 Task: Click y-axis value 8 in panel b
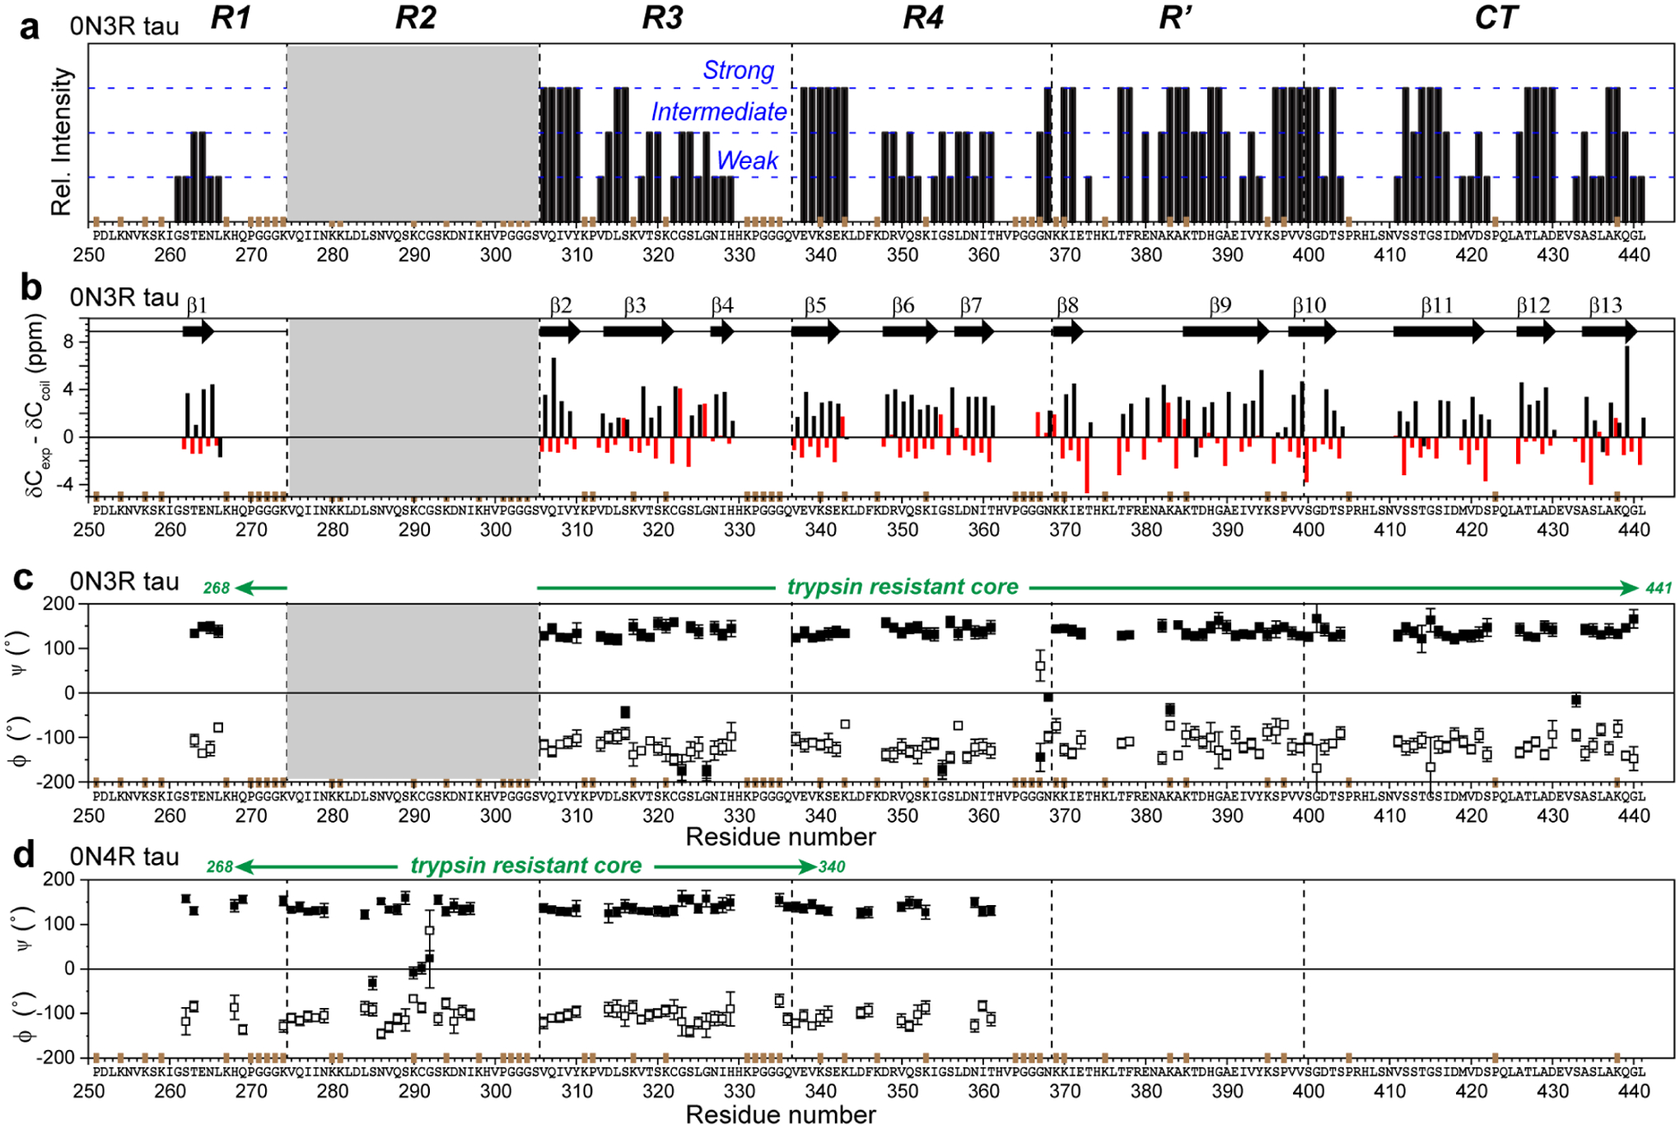tap(68, 342)
